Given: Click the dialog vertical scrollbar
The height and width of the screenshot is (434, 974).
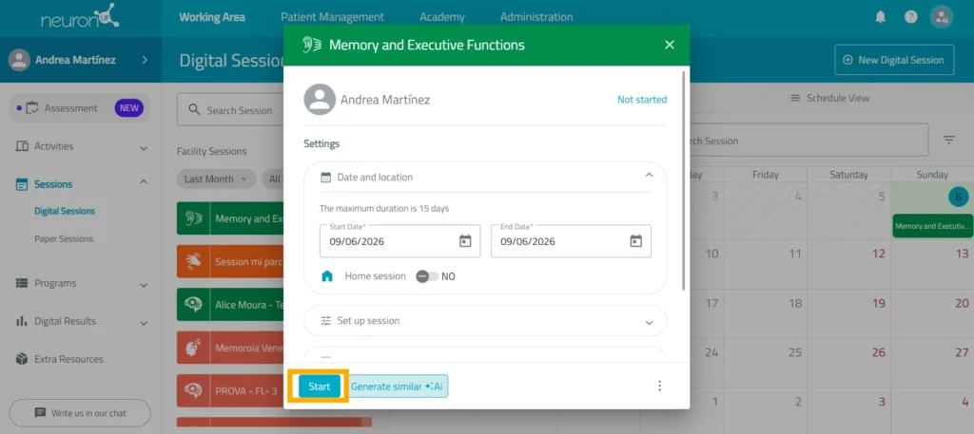Looking at the screenshot, I should pyautogui.click(x=683, y=179).
